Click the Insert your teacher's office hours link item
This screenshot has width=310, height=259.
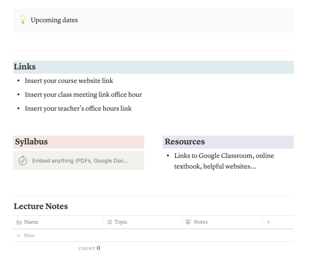click(x=78, y=108)
